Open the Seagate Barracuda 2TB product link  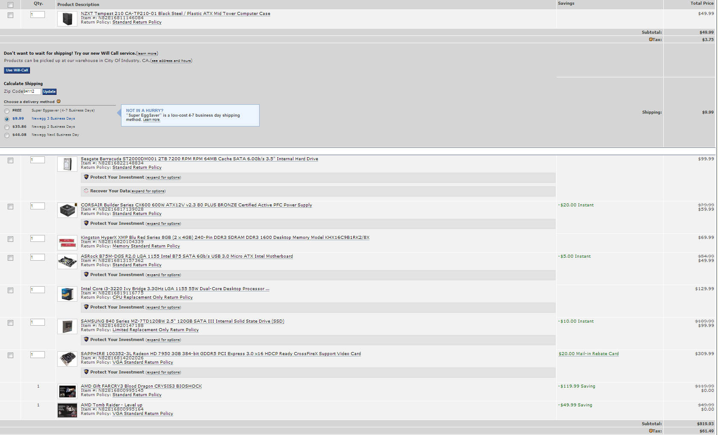(x=199, y=159)
